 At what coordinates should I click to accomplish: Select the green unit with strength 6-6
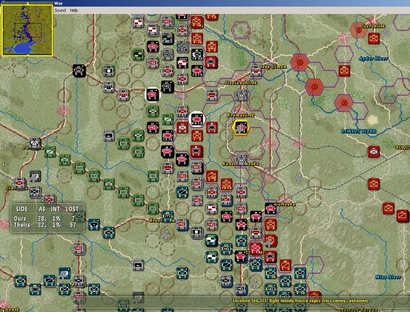[x=167, y=120]
